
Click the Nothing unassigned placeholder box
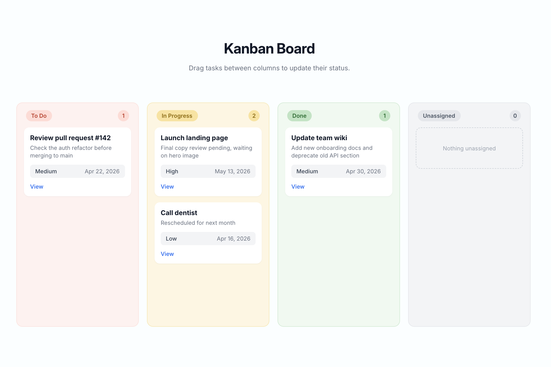point(469,148)
